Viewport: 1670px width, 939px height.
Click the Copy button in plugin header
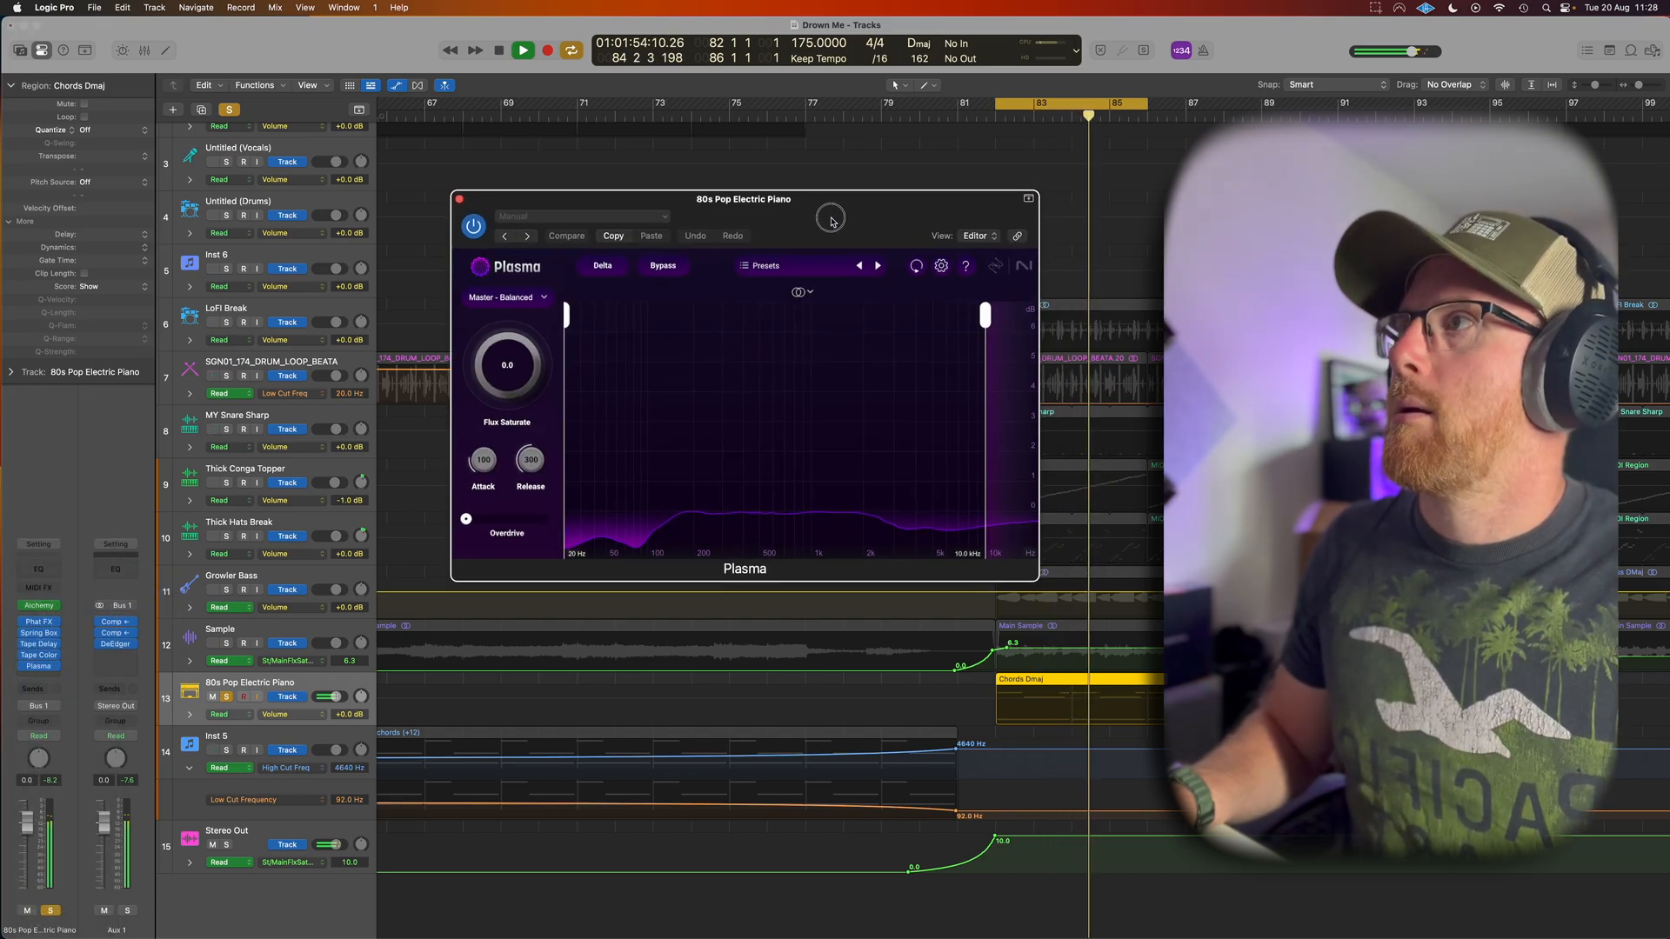[613, 236]
